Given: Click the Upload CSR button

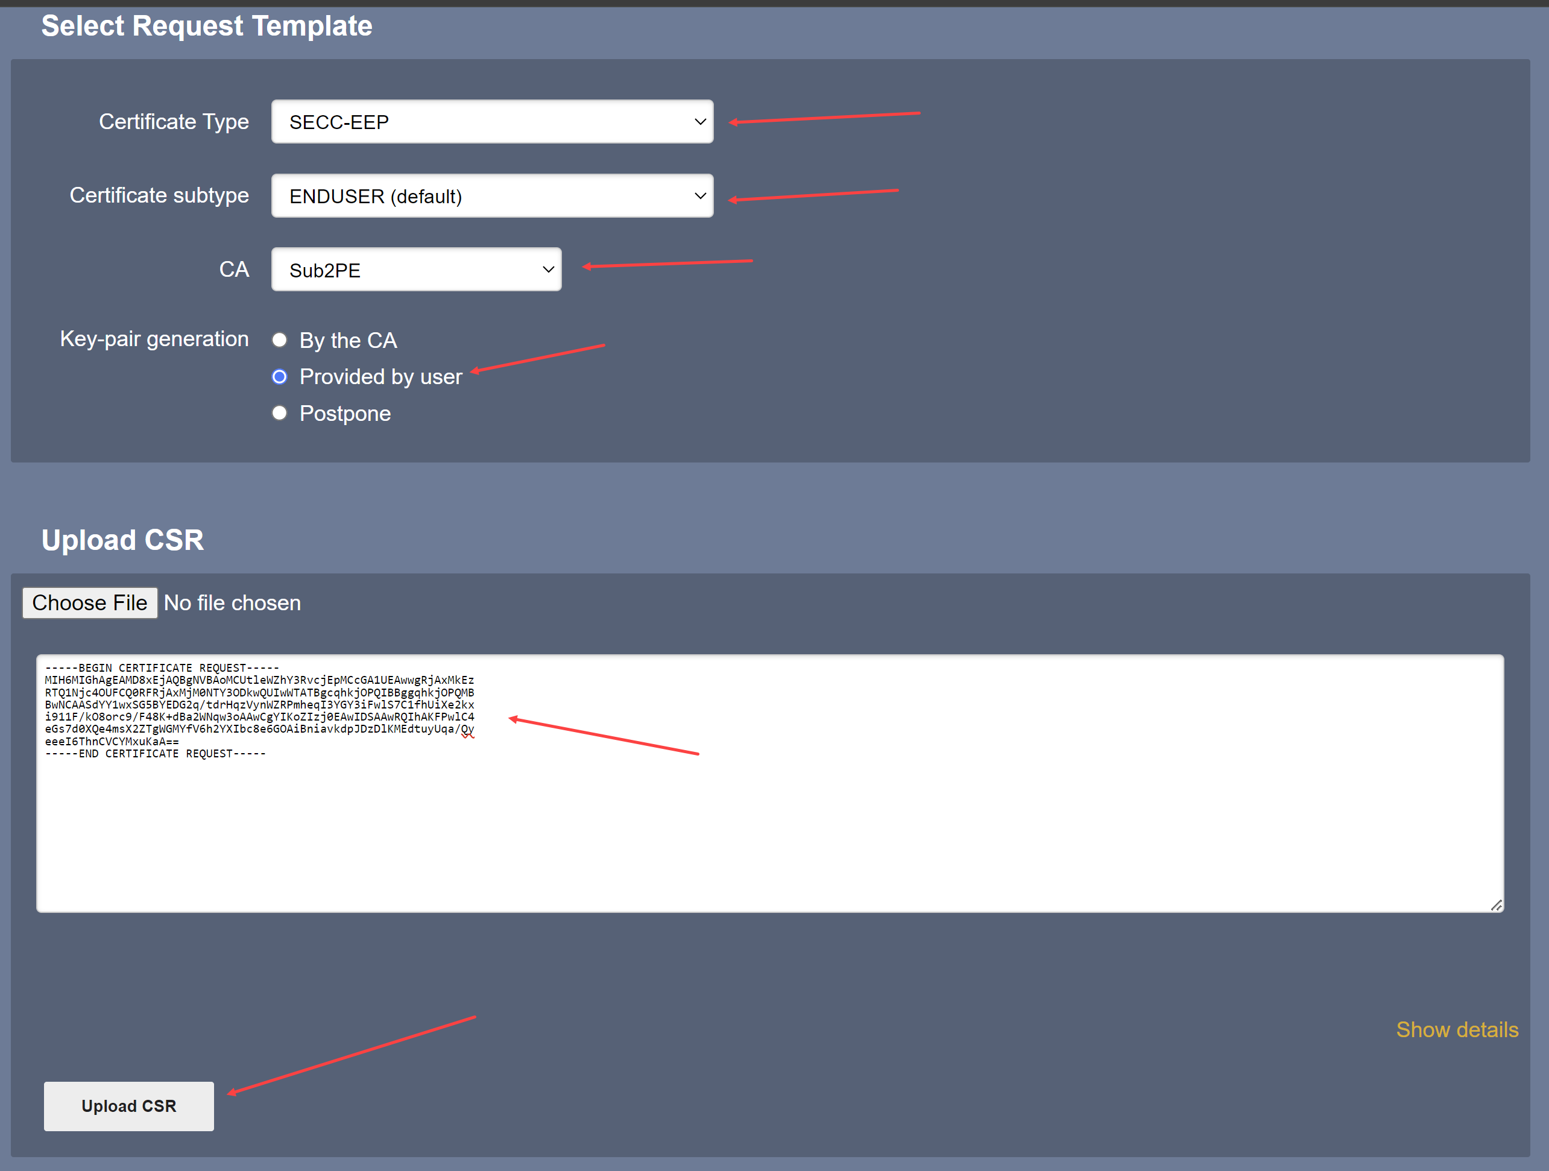Looking at the screenshot, I should pyautogui.click(x=129, y=1106).
